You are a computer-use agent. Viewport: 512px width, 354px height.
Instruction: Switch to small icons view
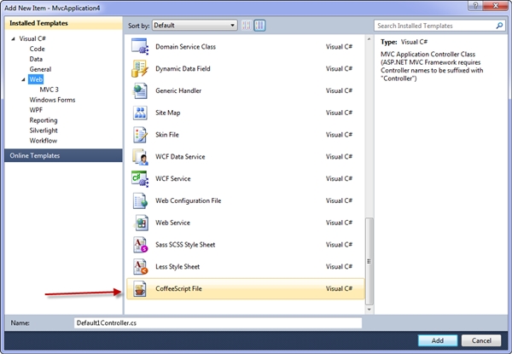point(247,26)
